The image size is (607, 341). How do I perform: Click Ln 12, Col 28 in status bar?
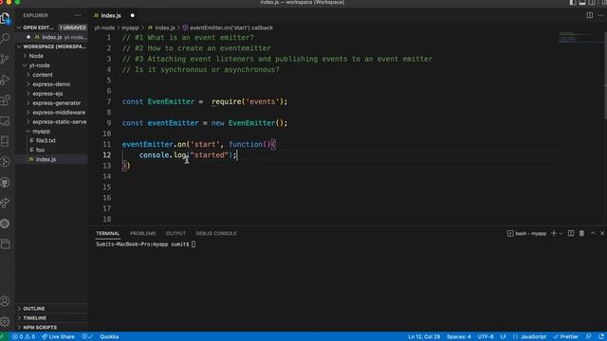pyautogui.click(x=424, y=337)
